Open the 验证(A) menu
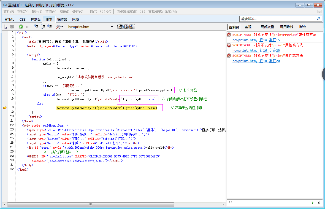The width and height of the screenshot is (325, 209). point(106,12)
